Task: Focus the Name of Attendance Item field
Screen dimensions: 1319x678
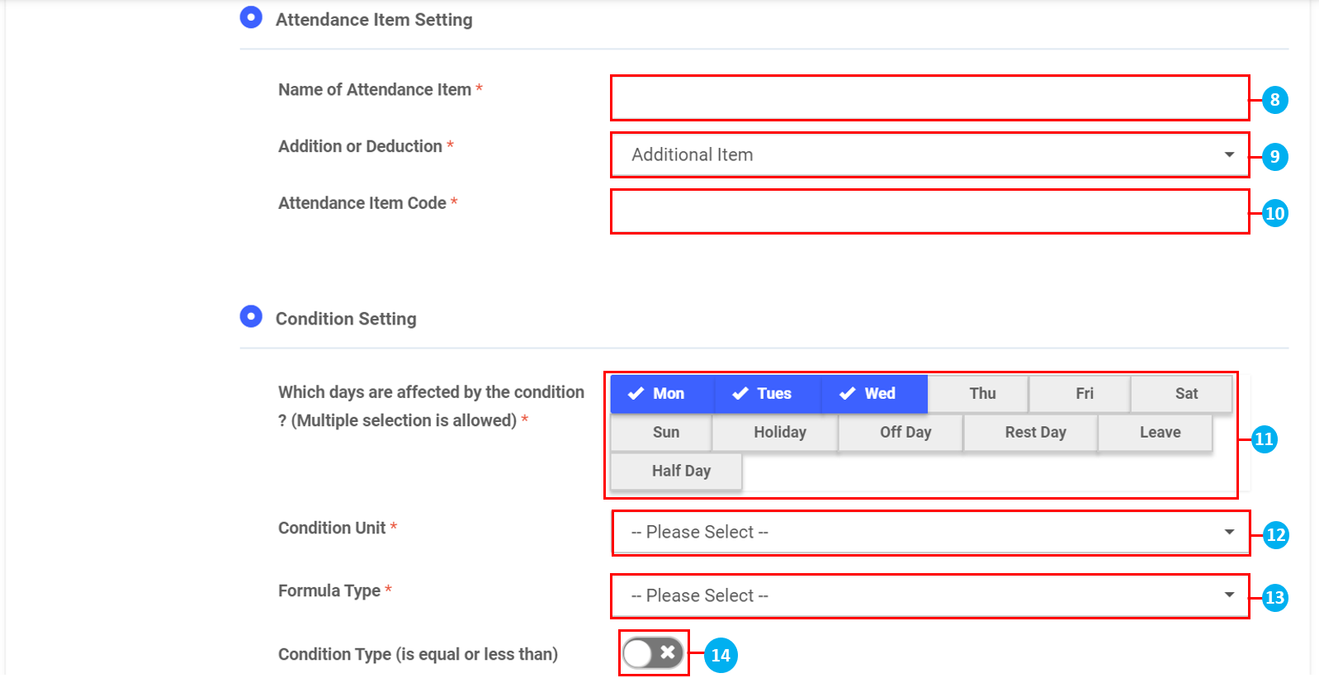Action: 929,98
